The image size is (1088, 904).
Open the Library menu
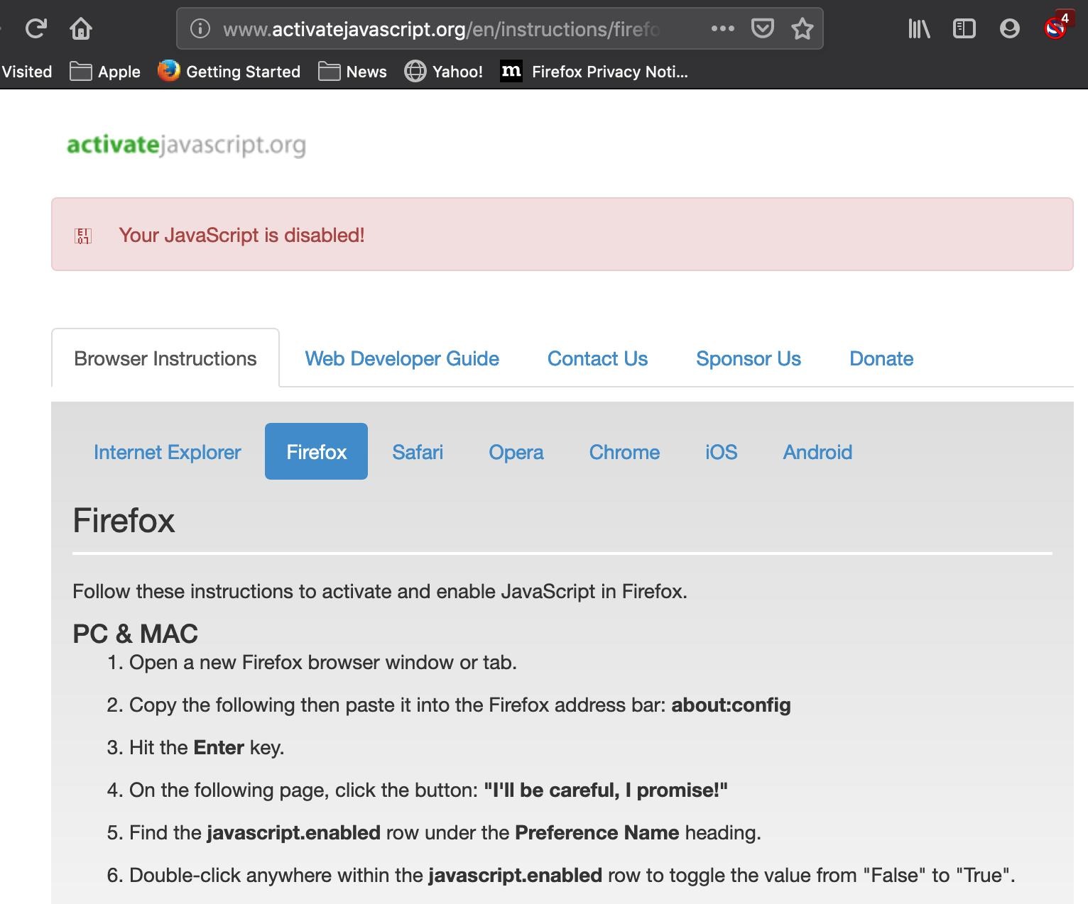pyautogui.click(x=918, y=28)
